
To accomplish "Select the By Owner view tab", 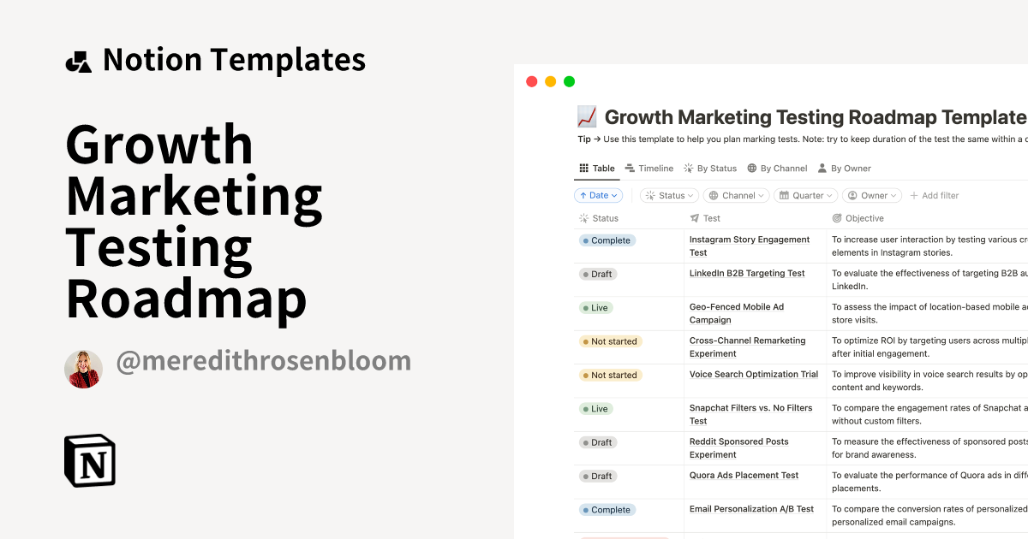I will tap(844, 169).
